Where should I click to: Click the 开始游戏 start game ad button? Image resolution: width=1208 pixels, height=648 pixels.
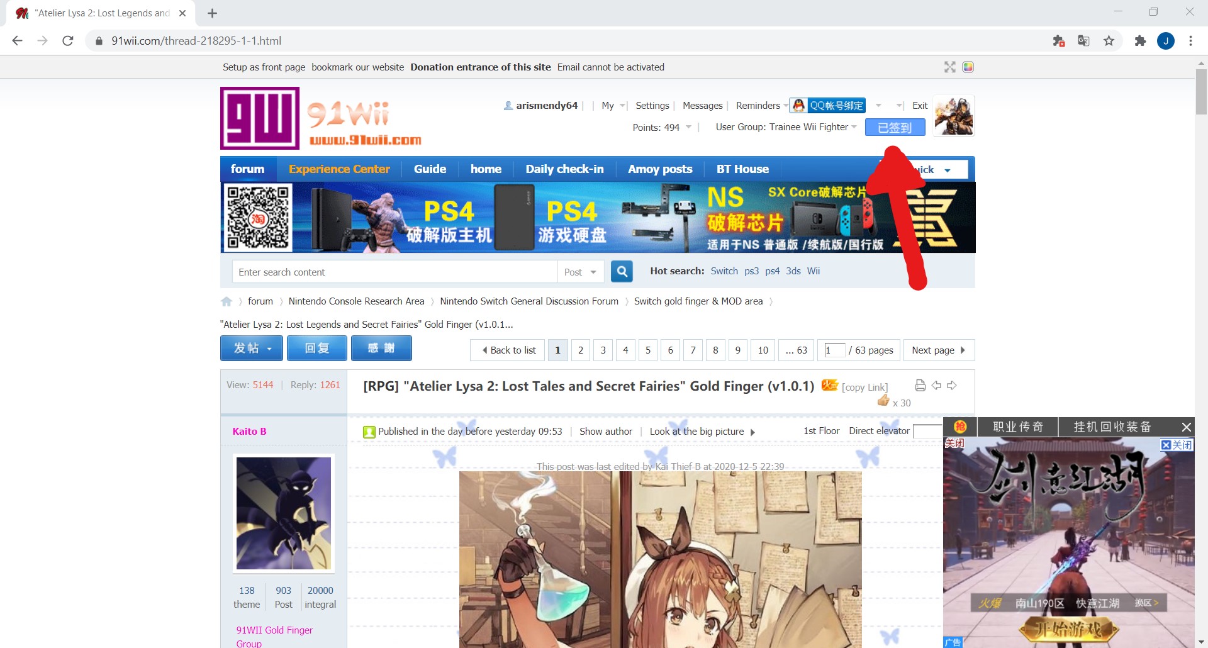[x=1068, y=630]
